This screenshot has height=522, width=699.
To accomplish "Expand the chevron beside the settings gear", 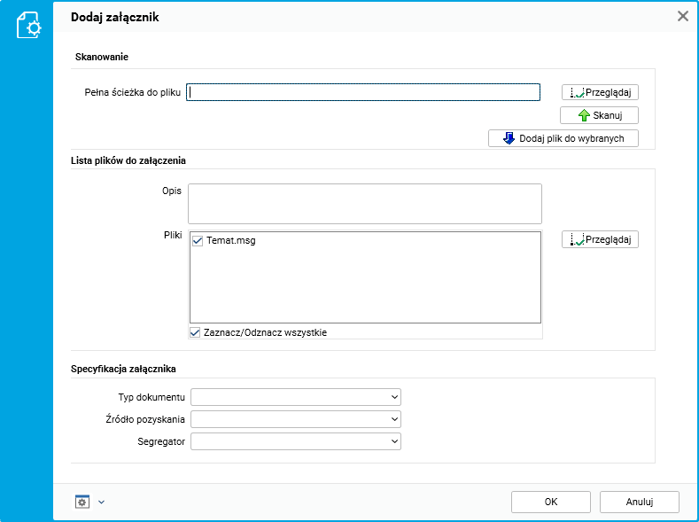I will pyautogui.click(x=101, y=503).
